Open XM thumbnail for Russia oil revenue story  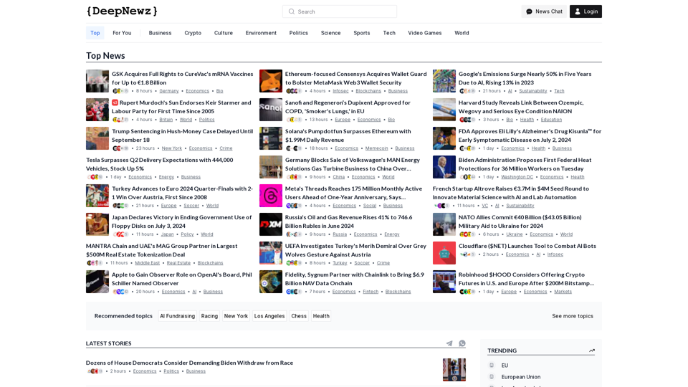(271, 224)
